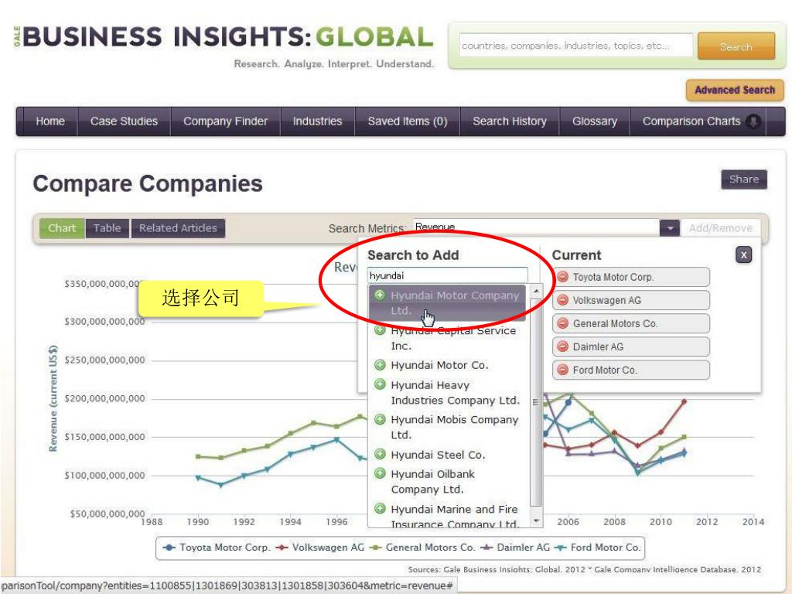Close the Add/Remove panel with X
Image resolution: width=792 pixels, height=594 pixels.
743,255
